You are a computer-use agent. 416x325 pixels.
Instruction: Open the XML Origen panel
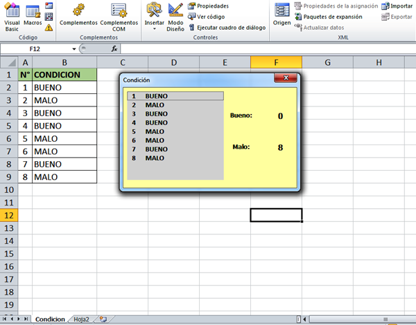(281, 15)
